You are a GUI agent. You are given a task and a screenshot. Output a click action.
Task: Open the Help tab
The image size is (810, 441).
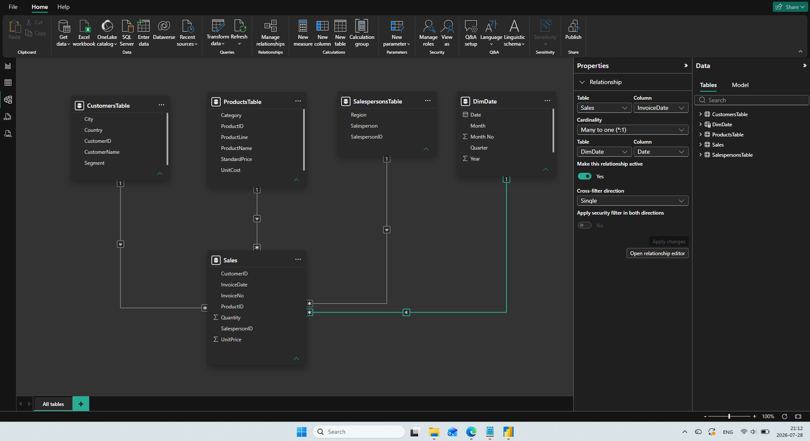[63, 7]
